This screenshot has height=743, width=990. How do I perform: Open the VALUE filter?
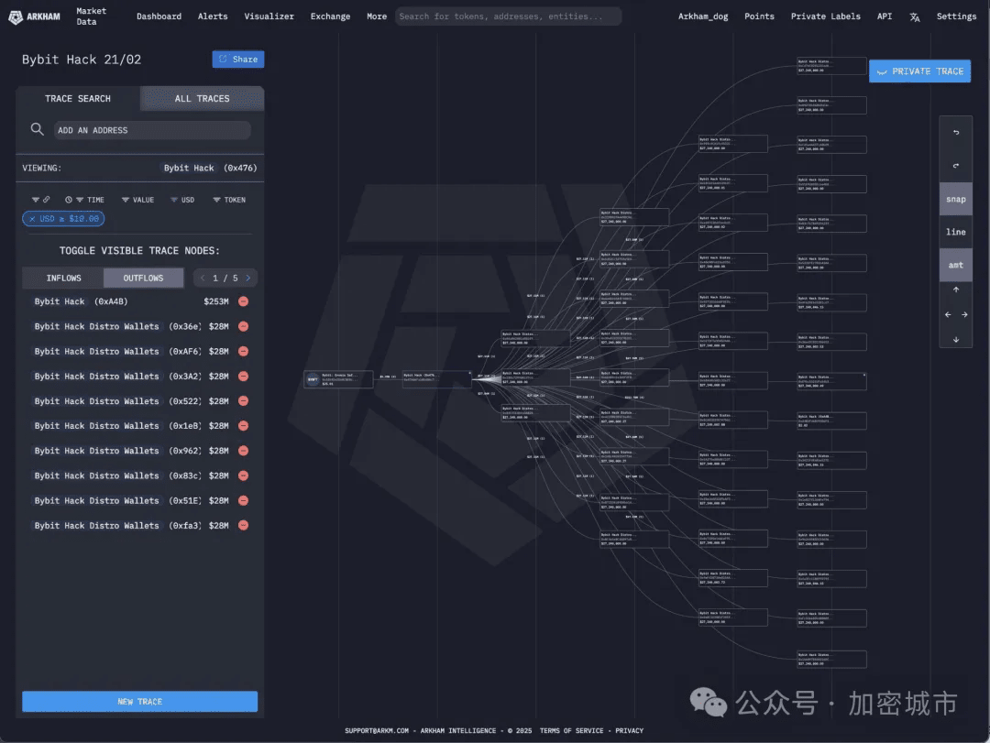pyautogui.click(x=137, y=200)
